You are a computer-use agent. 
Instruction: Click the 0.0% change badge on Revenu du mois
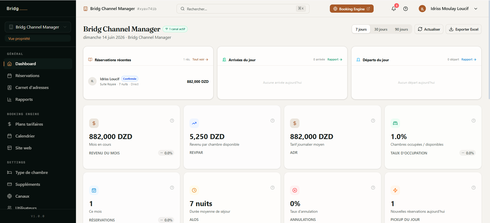[166, 153]
